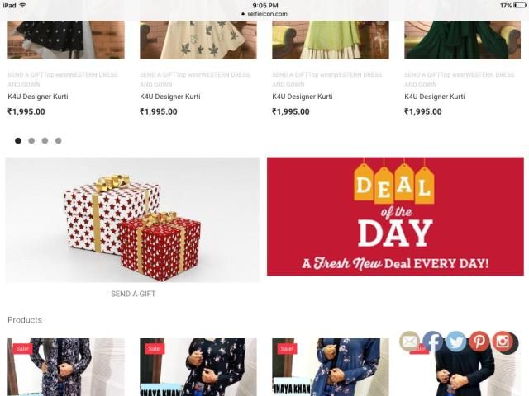Switch to the third carousel dot
The image size is (529, 396).
pos(45,140)
